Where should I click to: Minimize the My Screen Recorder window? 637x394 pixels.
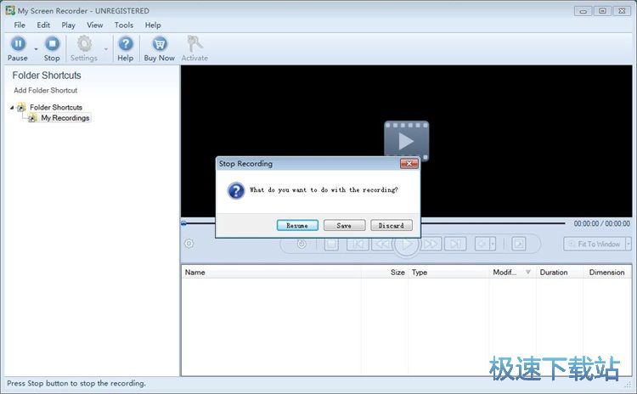[583, 11]
